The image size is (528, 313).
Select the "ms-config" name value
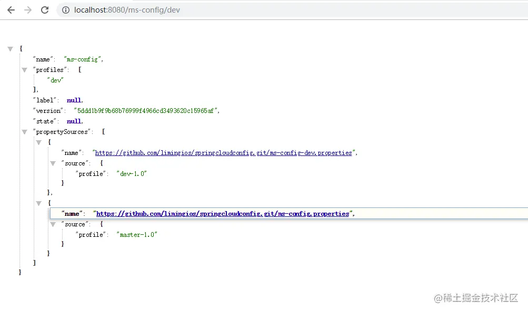(x=82, y=59)
